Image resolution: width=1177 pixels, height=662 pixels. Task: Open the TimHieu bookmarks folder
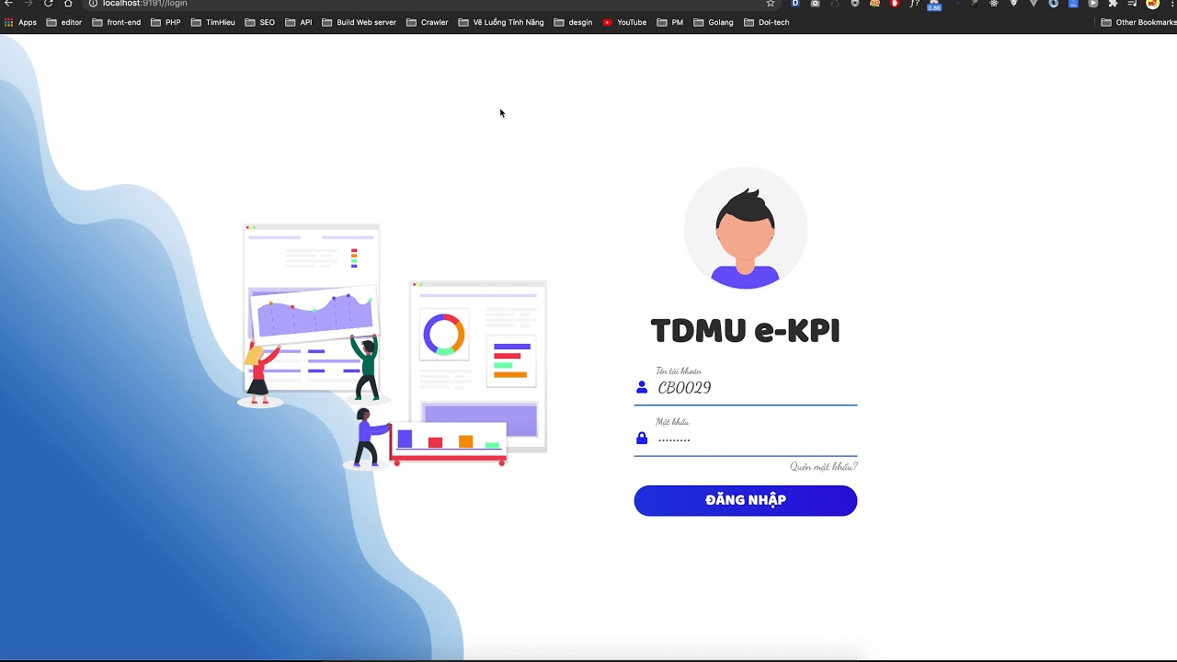click(x=212, y=22)
